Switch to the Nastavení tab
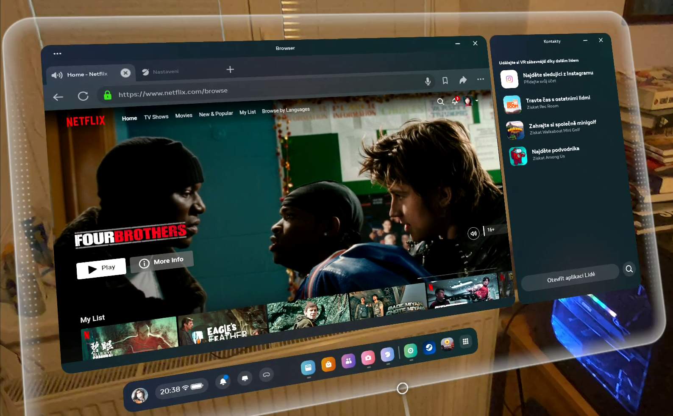673x416 pixels. [x=165, y=72]
